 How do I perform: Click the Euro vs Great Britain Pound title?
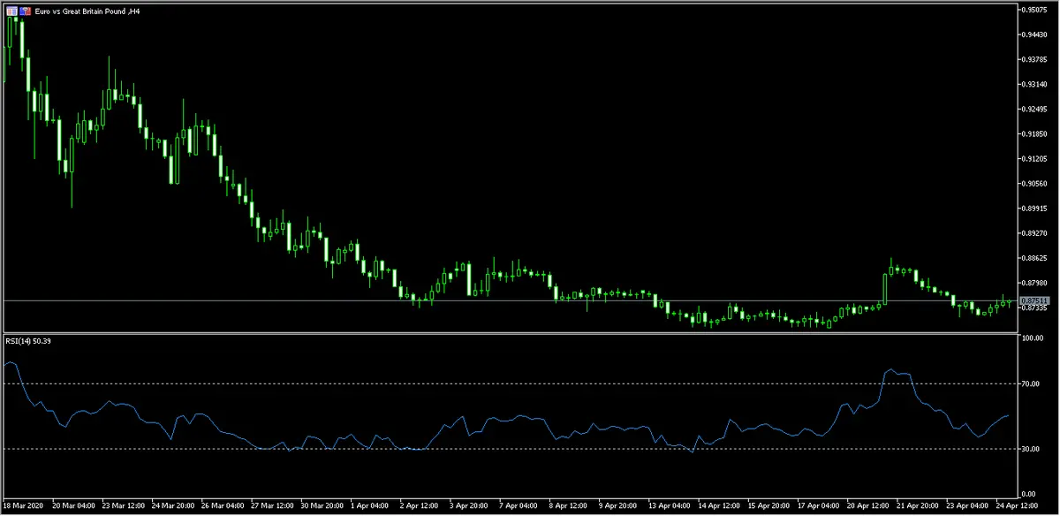87,11
